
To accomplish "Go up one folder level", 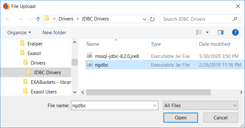I will point(38,19).
